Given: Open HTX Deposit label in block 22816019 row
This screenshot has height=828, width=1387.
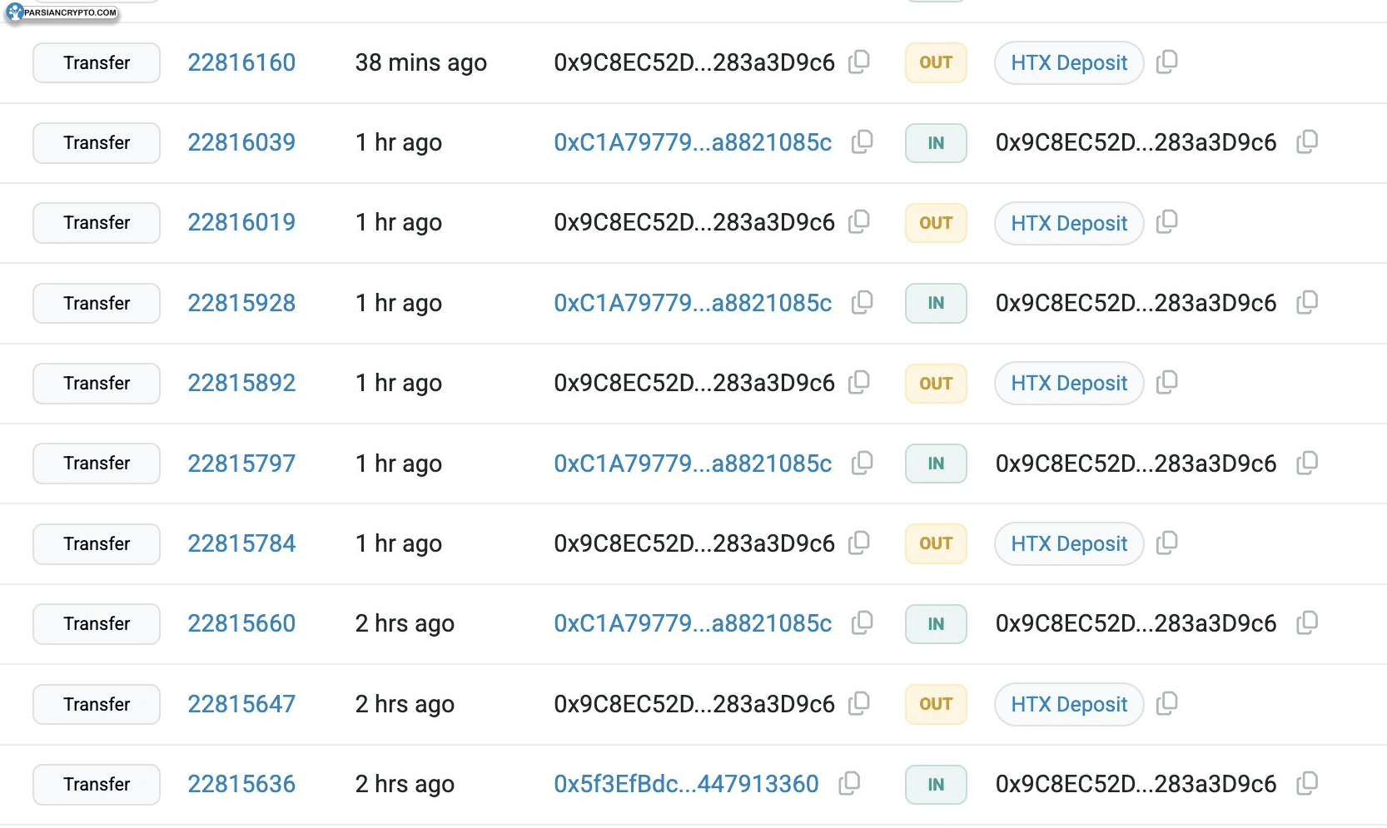Looking at the screenshot, I should tap(1069, 223).
